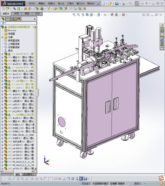Select the 前视基准面 plane in tree
Screen dimensions: 165x186
[14, 41]
